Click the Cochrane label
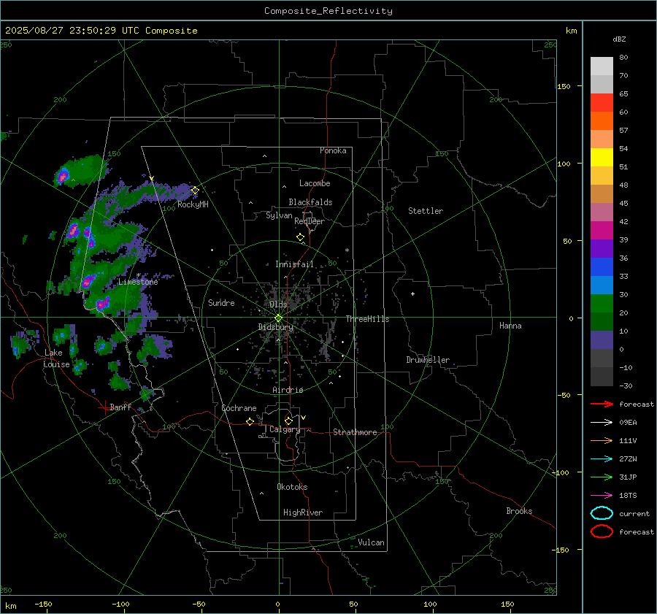Screen dimensions: 657x614 [239, 408]
